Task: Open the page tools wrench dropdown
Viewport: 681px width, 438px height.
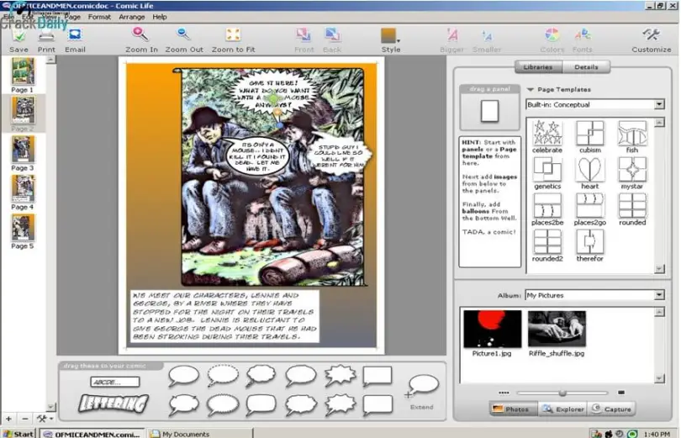Action: click(45, 419)
